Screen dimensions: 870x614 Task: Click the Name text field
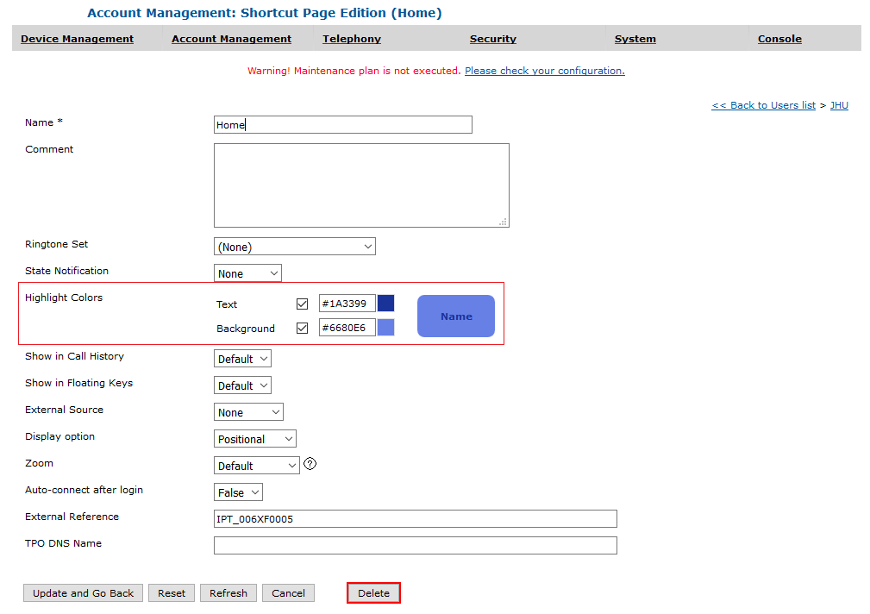coord(343,124)
